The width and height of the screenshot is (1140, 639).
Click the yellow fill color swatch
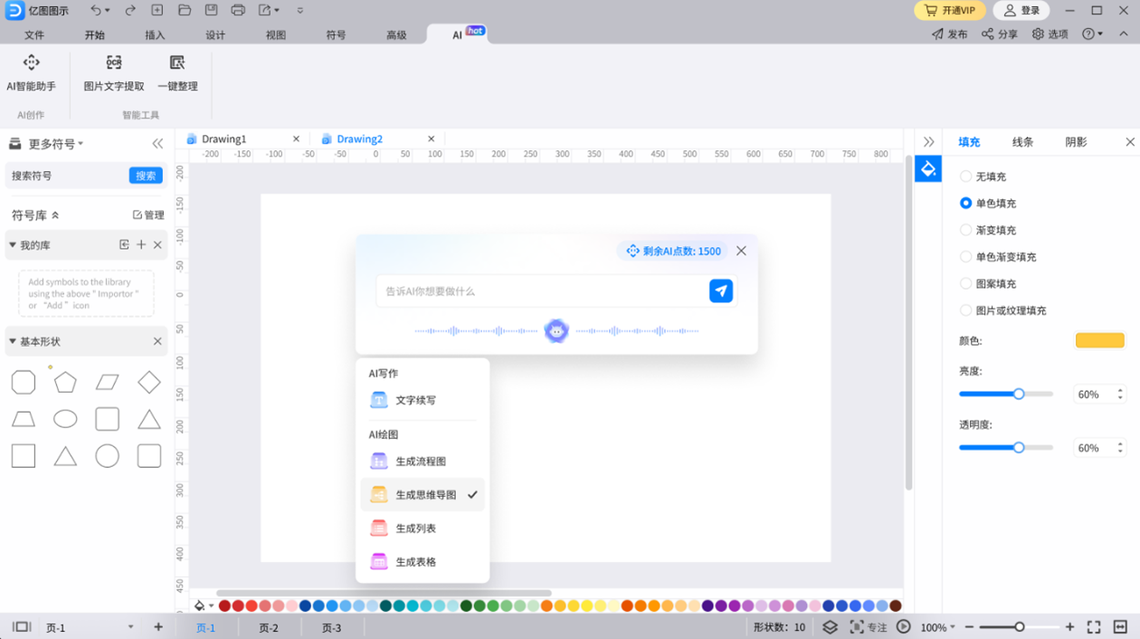pos(1099,340)
